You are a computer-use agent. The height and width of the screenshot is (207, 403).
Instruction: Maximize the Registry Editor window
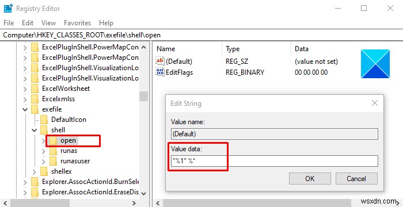pyautogui.click(x=364, y=8)
